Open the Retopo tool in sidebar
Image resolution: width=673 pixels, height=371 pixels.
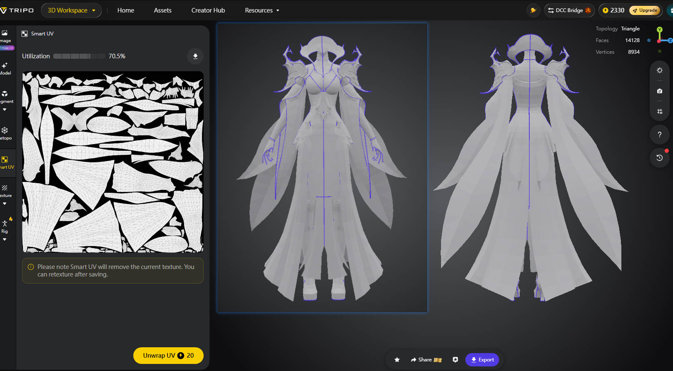pos(5,134)
